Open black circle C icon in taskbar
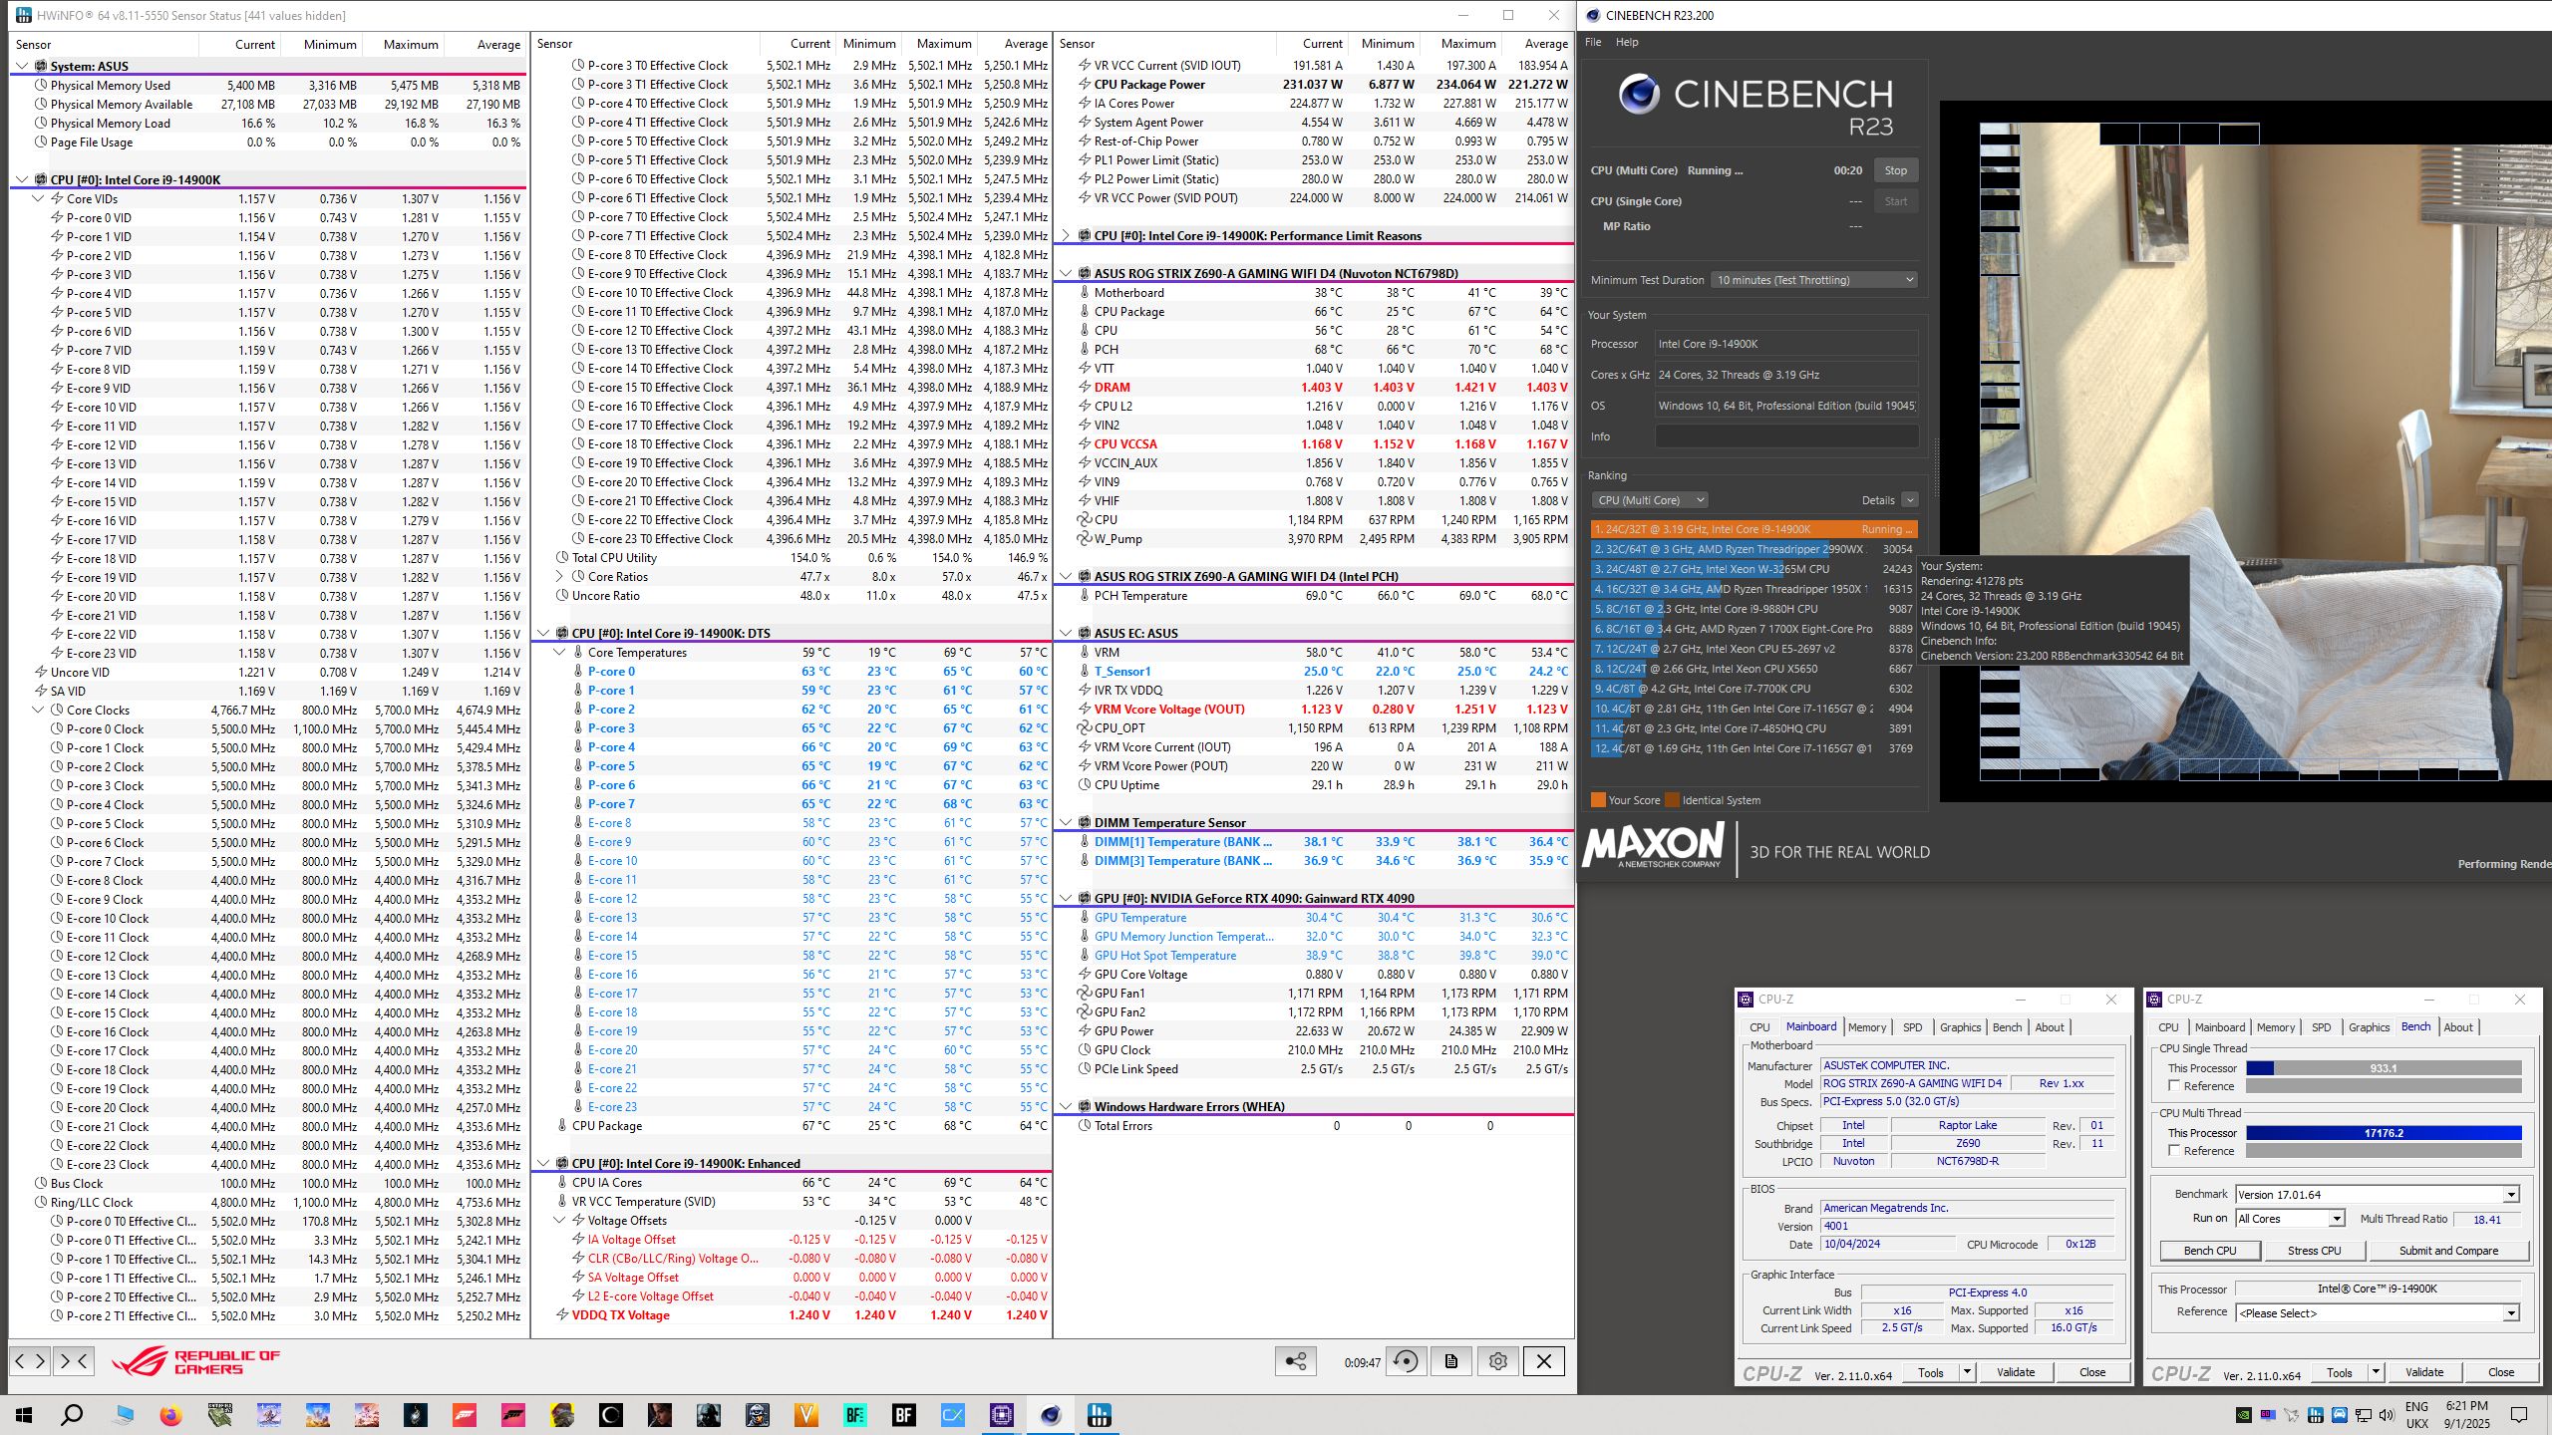Screen dimensions: 2552x1435 (x=610, y=1414)
